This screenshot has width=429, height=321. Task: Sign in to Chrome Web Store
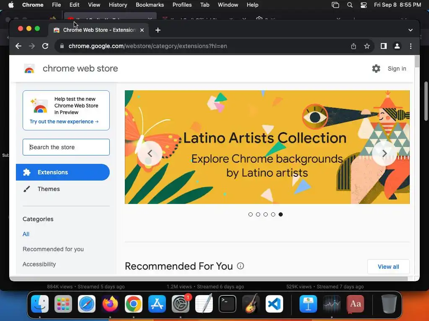(x=397, y=69)
